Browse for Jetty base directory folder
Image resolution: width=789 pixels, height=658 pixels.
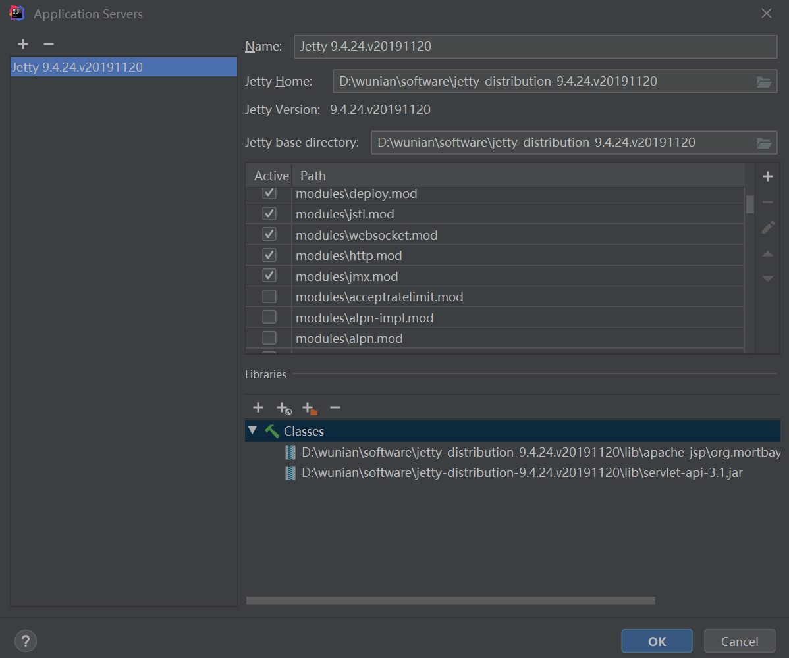(x=764, y=143)
